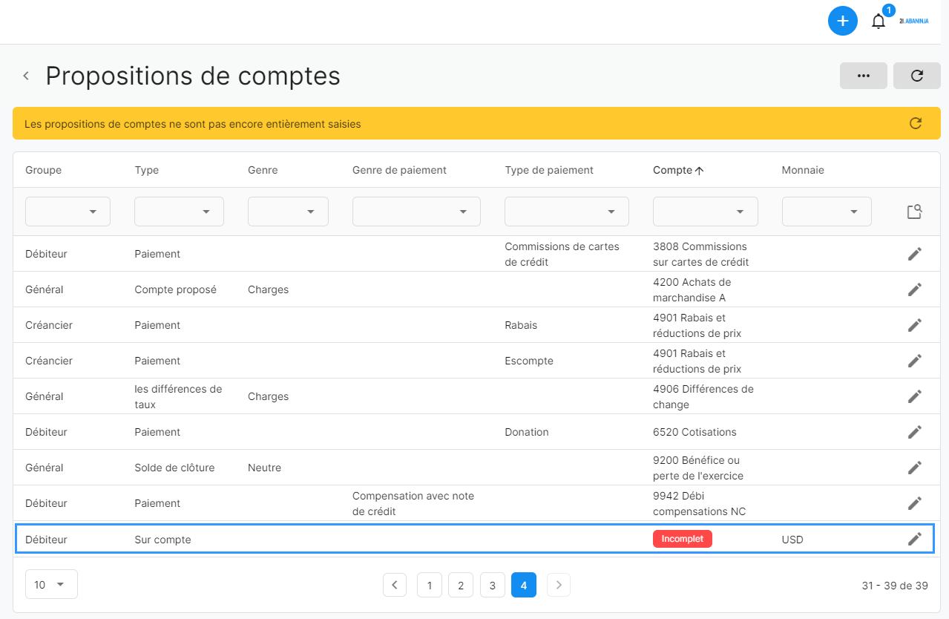Edit the 3808 Commissions row with its pencil icon

click(x=914, y=253)
